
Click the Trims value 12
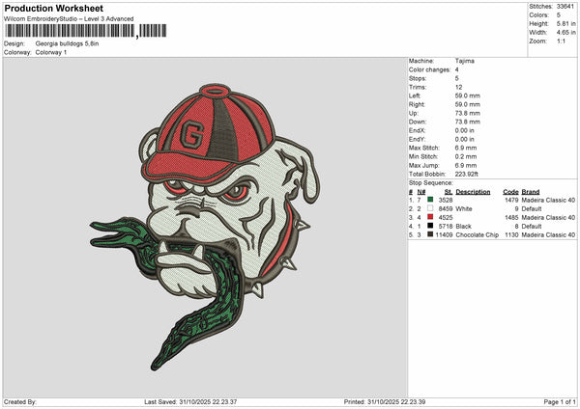pos(458,87)
